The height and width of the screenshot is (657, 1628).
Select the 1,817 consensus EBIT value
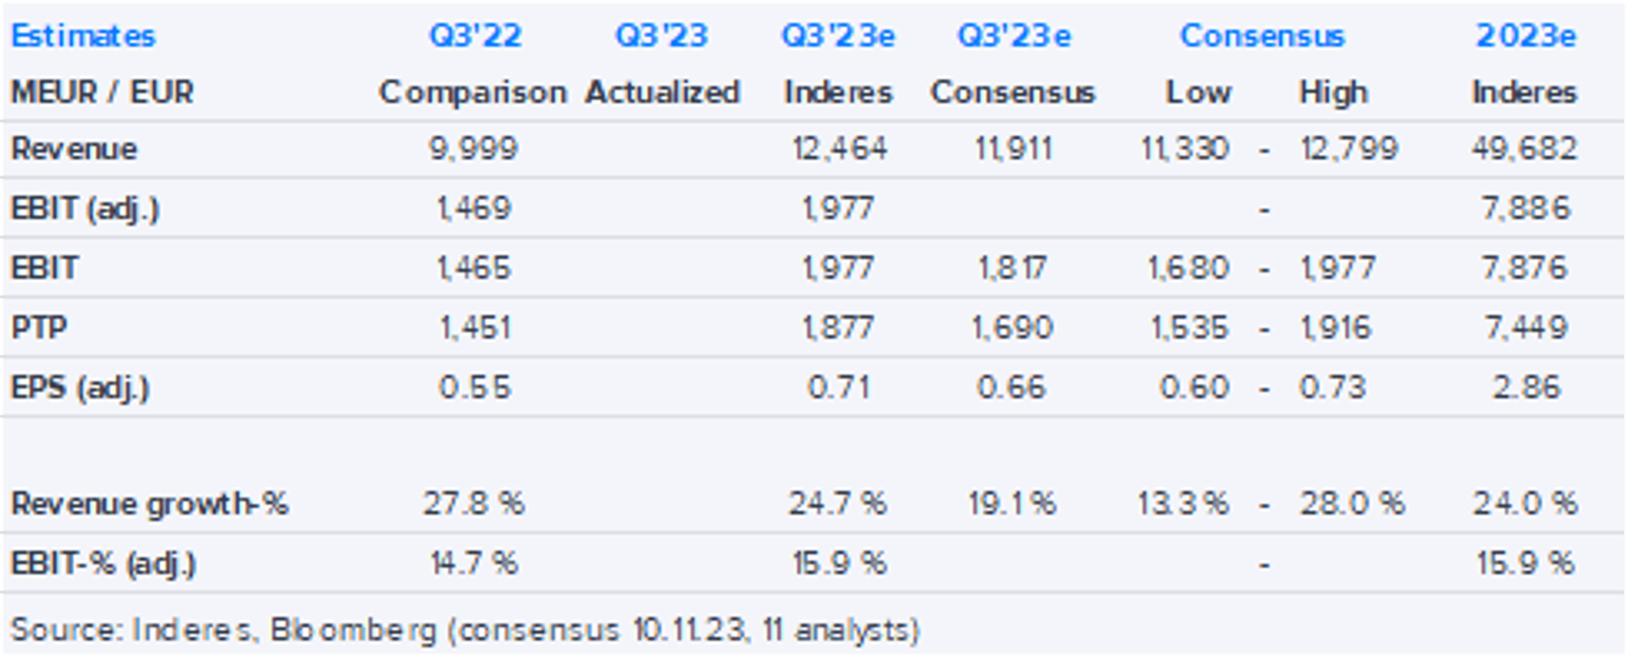tap(1012, 268)
